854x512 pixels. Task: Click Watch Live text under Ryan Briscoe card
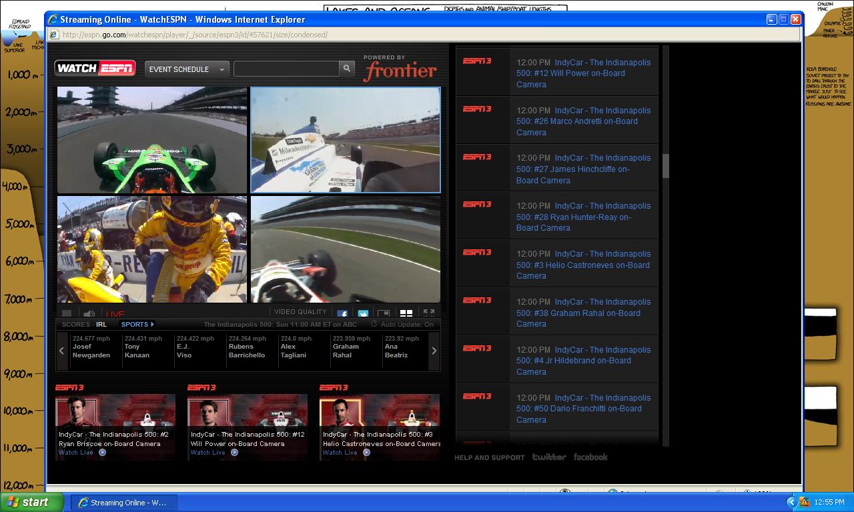click(x=76, y=453)
